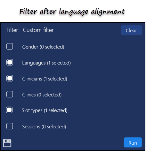This screenshot has height=151, width=146.
Task: Select the Custom filter name text
Action: click(38, 30)
